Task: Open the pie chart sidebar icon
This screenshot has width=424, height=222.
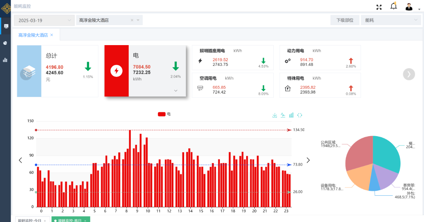Action: 5,43
